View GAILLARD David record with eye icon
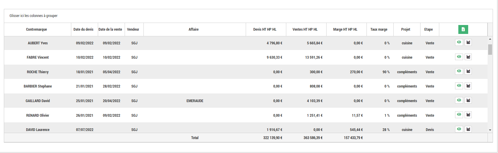 point(459,101)
